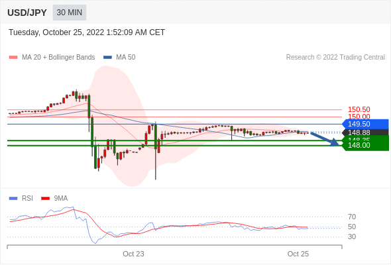The width and height of the screenshot is (391, 265).
Task: Click the USD/JPY pair title
Action: pyautogui.click(x=27, y=13)
